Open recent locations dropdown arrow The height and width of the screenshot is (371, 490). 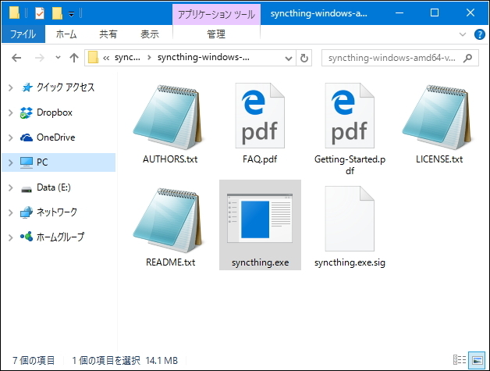pyautogui.click(x=58, y=58)
